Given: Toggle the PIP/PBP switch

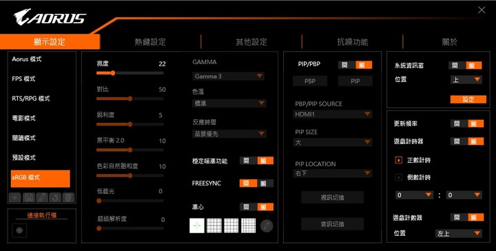Looking at the screenshot, I should click(355, 65).
